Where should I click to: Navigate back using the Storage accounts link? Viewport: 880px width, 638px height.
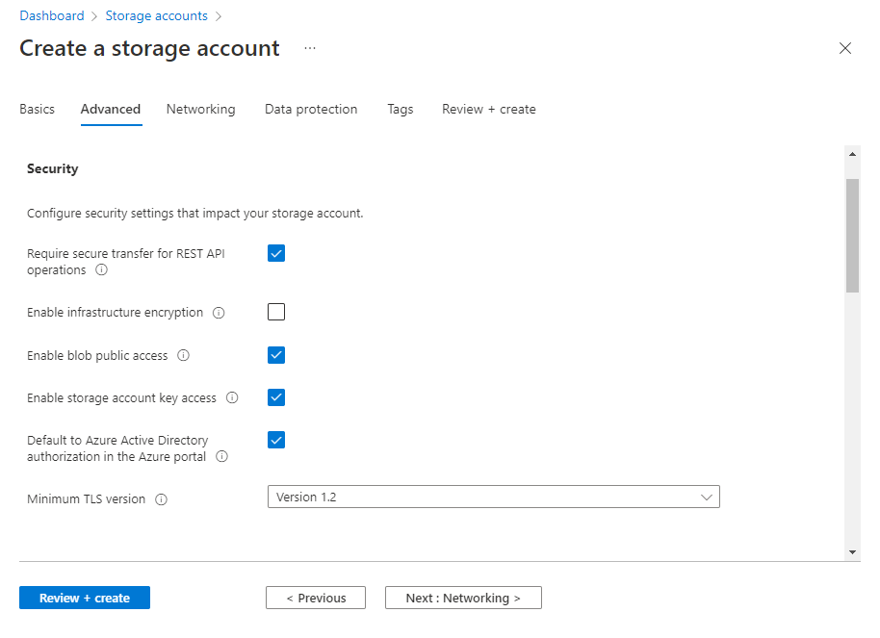coord(156,15)
